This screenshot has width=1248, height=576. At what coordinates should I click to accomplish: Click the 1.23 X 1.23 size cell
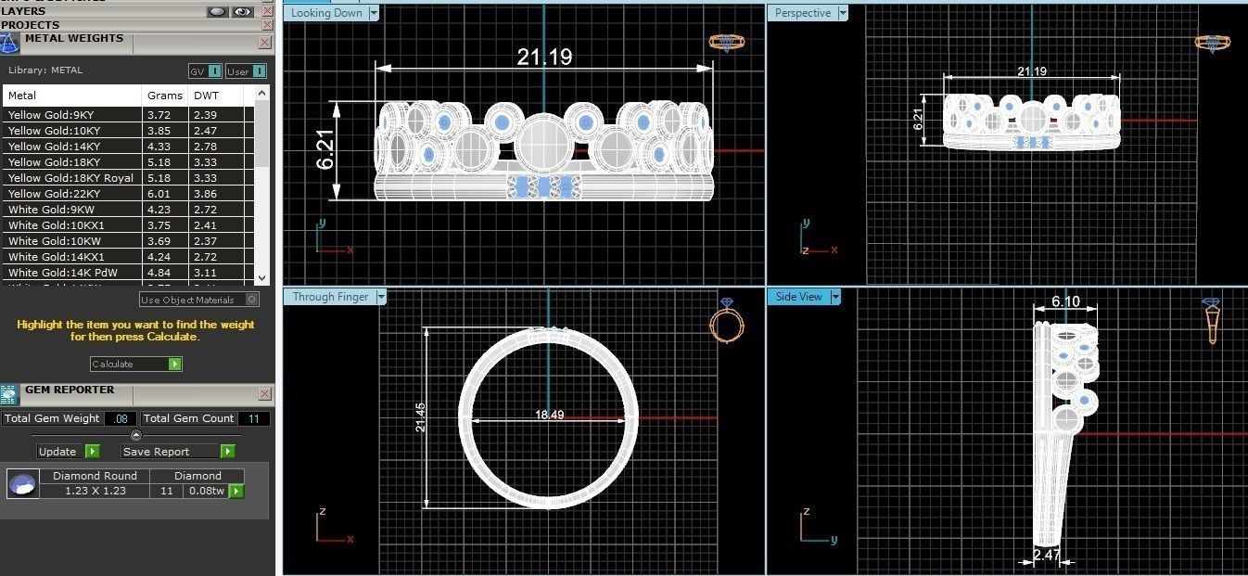[x=95, y=491]
